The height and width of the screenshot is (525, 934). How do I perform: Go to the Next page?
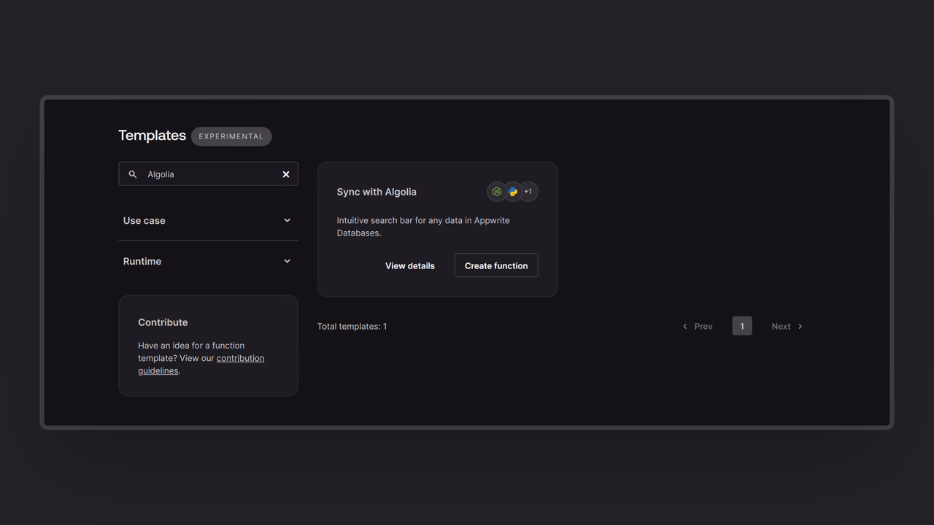[787, 326]
